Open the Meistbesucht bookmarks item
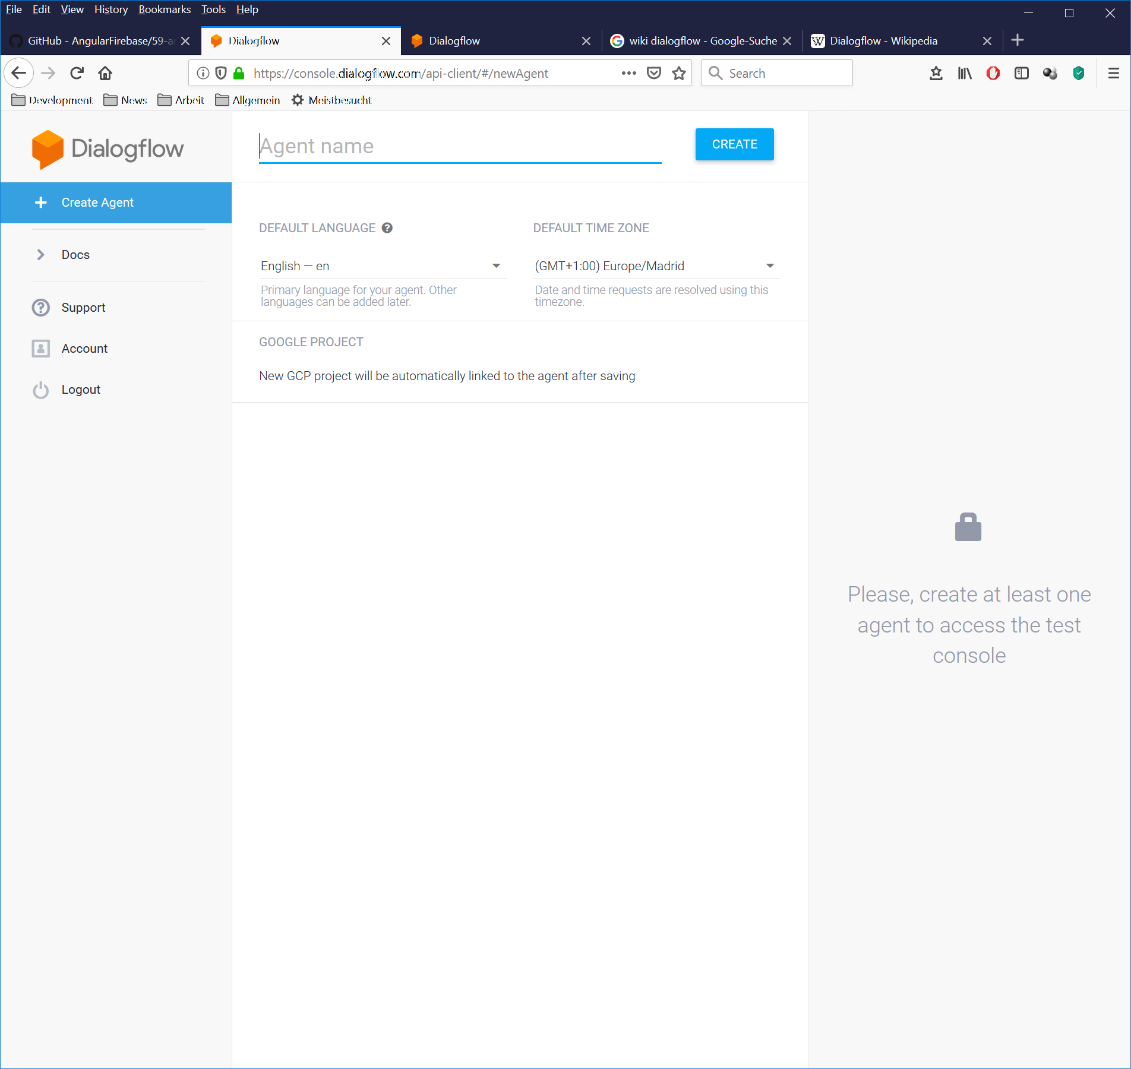Screen dimensions: 1131x1069 (x=331, y=100)
